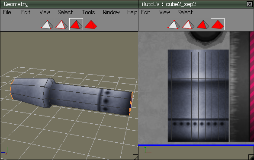
Task: Select body mode in Geometry window
Action: point(91,25)
